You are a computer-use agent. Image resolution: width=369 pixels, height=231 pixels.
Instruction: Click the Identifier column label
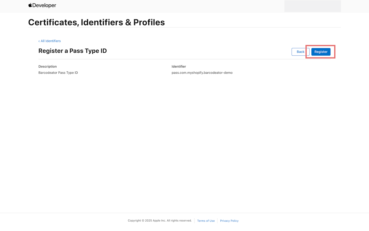pyautogui.click(x=179, y=66)
